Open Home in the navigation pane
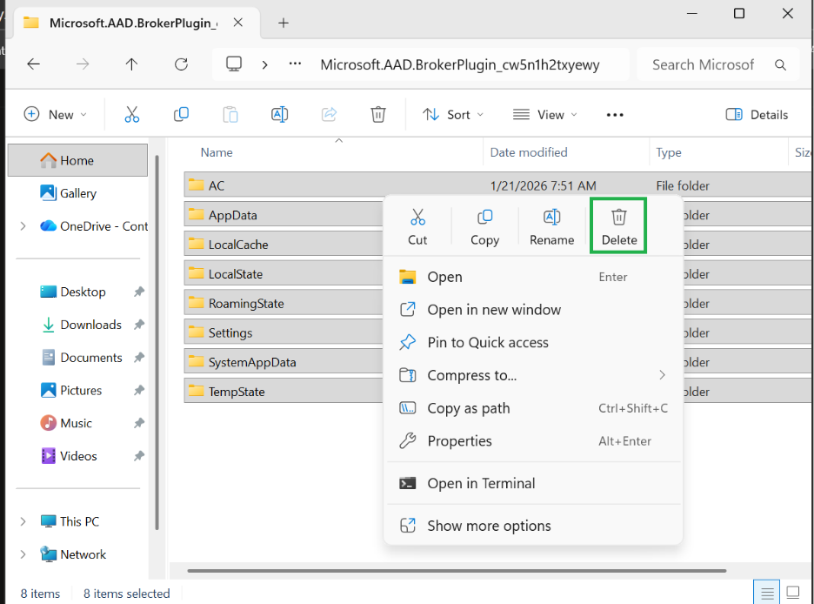The width and height of the screenshot is (814, 604). click(x=77, y=160)
